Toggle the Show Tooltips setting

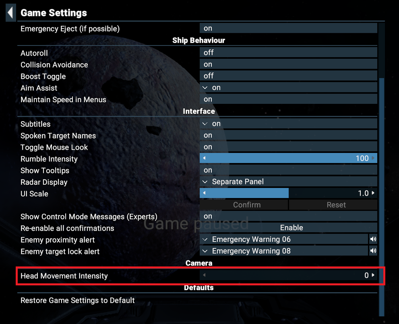[288, 170]
